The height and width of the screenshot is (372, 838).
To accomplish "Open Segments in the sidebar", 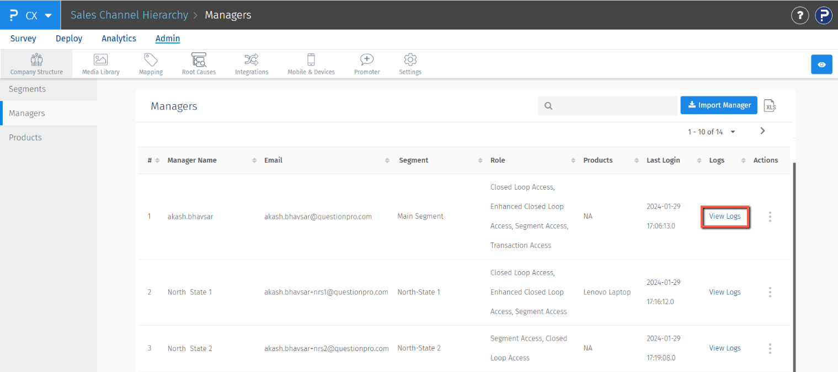I will [49, 89].
